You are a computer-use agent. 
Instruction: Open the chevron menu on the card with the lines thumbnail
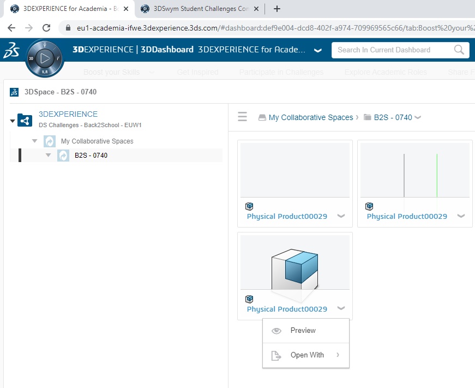tap(461, 216)
